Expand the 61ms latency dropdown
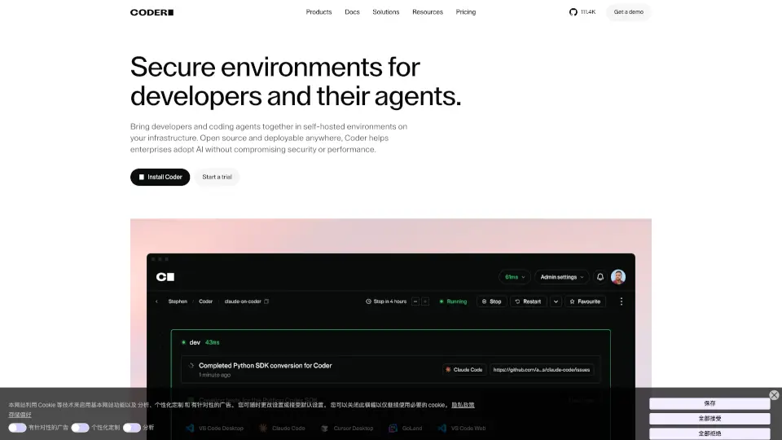The width and height of the screenshot is (782, 440). tap(514, 277)
